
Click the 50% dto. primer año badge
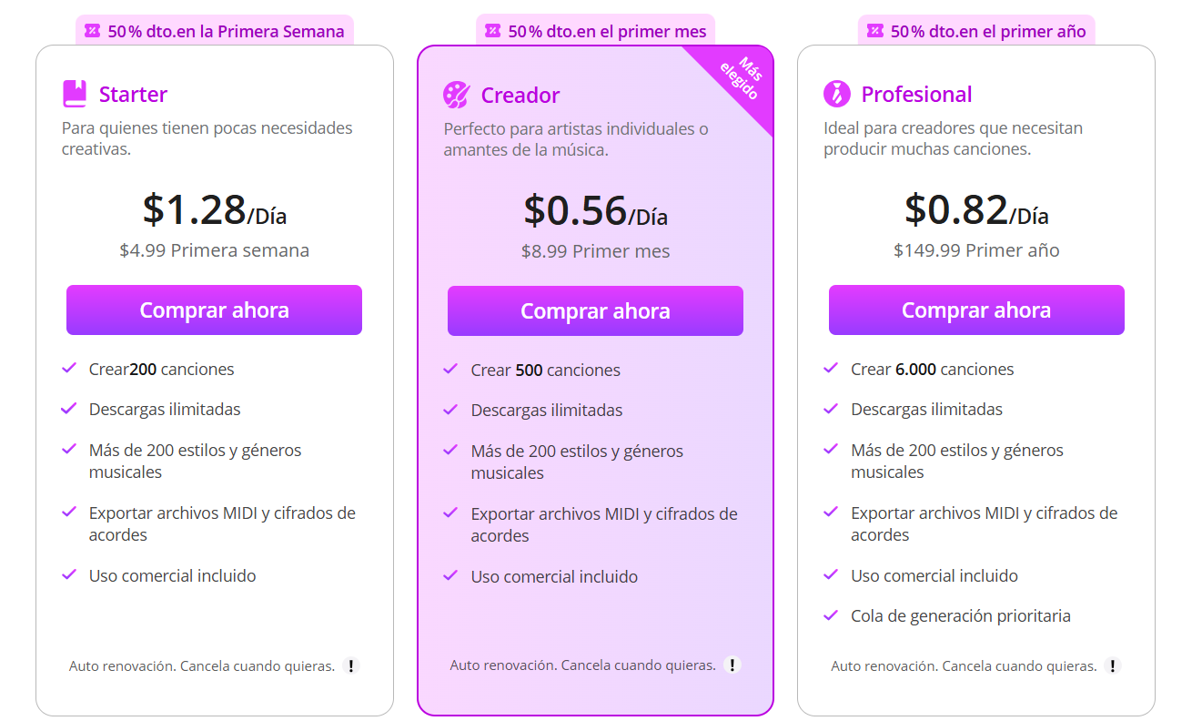[x=976, y=31]
